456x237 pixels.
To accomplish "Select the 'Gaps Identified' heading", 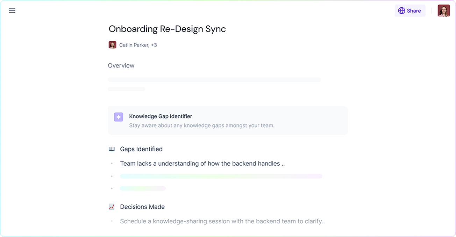I will [141, 149].
